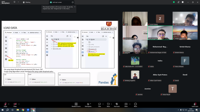
Task: Open the Chat panel
Action: [99, 105]
